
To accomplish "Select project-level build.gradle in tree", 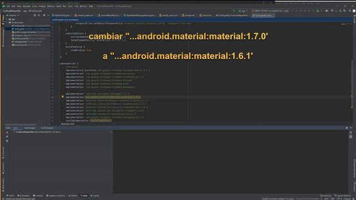I will click(31, 26).
